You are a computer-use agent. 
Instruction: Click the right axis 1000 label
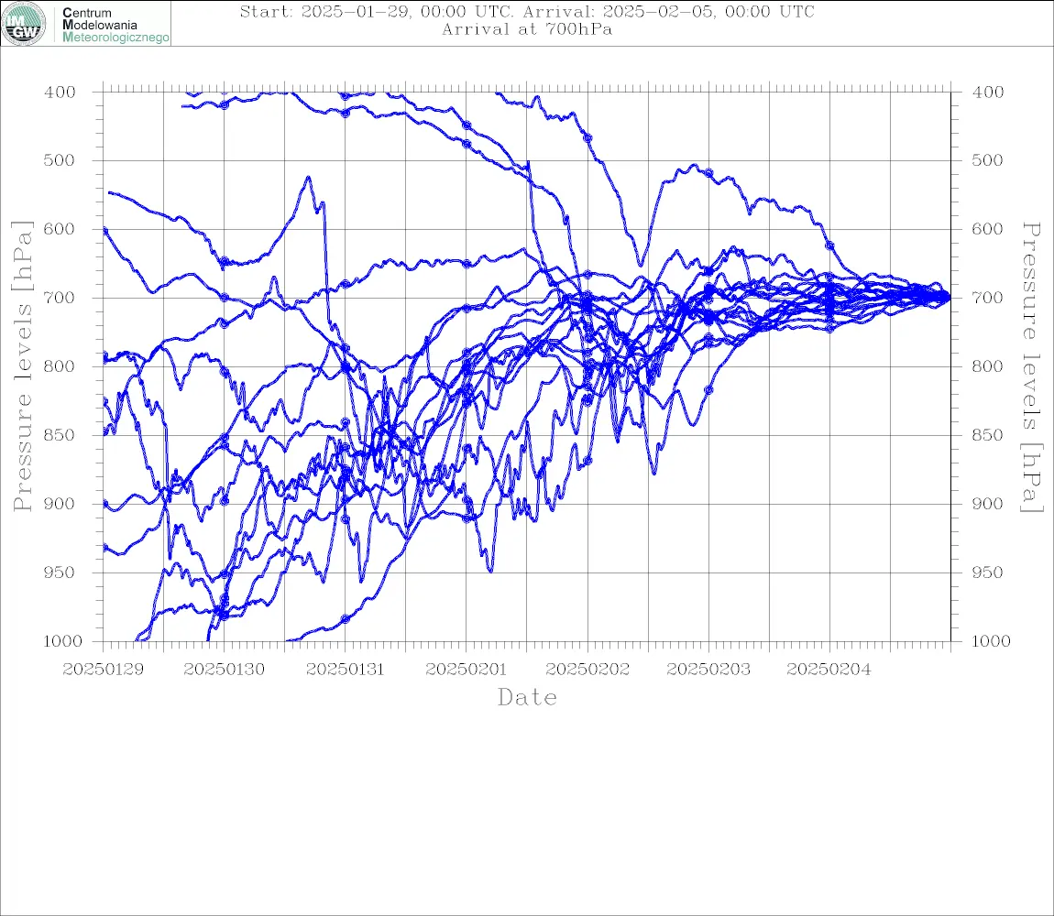tap(992, 641)
